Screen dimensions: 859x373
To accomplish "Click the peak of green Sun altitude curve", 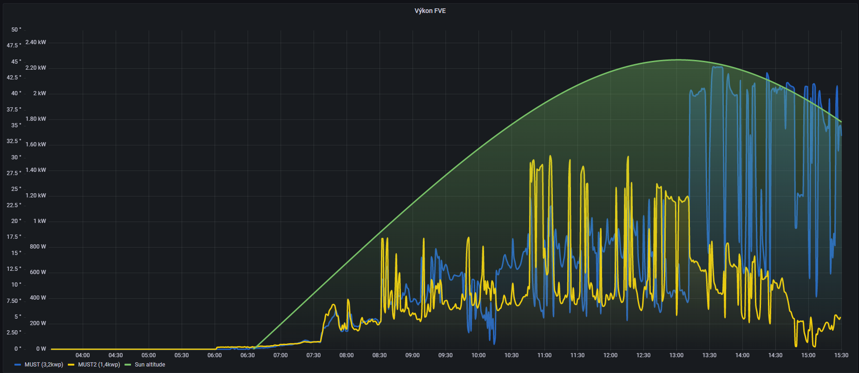I will 678,59.
